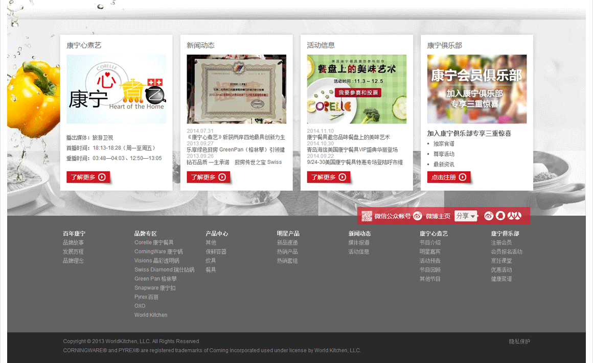This screenshot has height=363, width=593.
Task: Open footer link 活动信息 under 新闻动态
Action: [x=359, y=252]
